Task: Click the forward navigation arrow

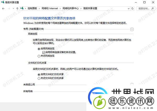Action: [x=9, y=9]
